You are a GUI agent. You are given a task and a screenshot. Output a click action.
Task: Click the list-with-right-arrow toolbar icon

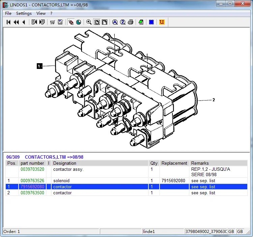coord(42,22)
